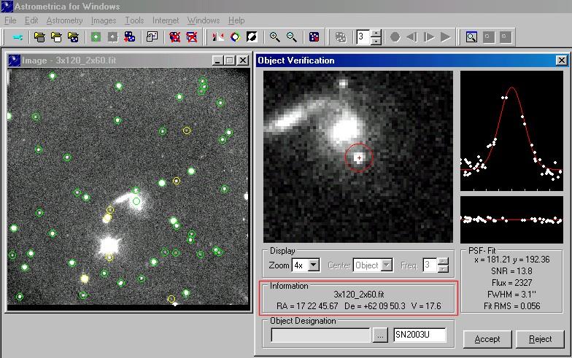Click the zoom out magnifier with minus

tap(291, 36)
